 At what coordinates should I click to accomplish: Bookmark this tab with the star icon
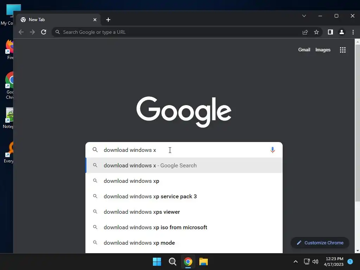pyautogui.click(x=316, y=32)
